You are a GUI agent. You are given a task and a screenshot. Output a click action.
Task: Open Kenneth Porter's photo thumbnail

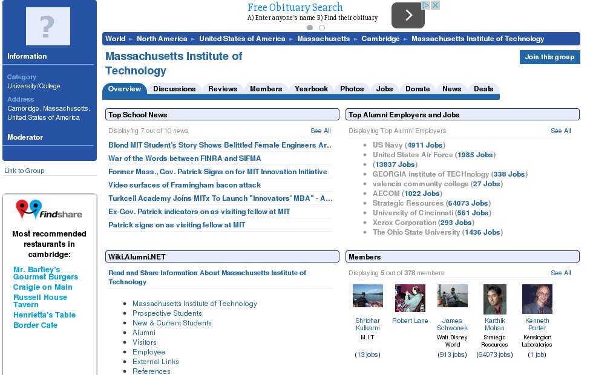[x=537, y=299]
